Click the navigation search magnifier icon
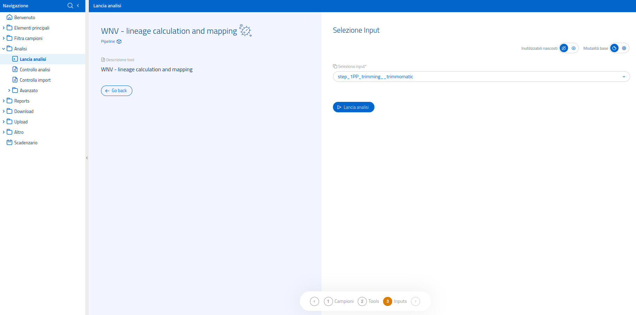Viewport: 636px width, 315px height. tap(70, 6)
